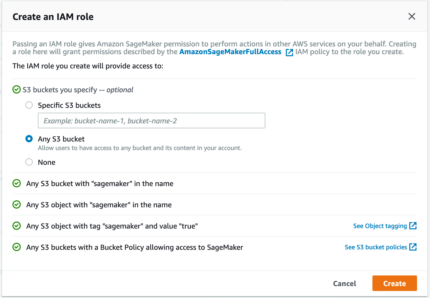This screenshot has width=430, height=298.
Task: Select the Any S3 bucket radio option
Action: point(29,139)
